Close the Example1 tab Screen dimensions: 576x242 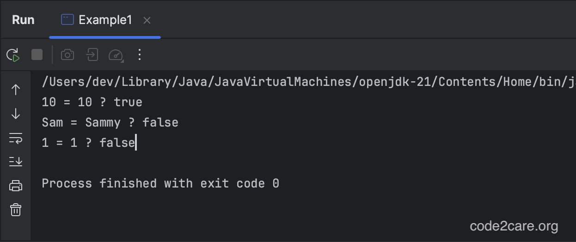147,20
